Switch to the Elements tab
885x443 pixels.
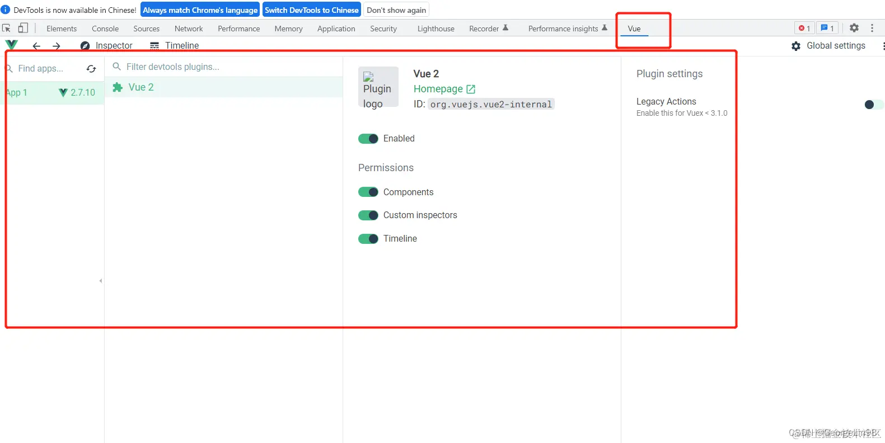tap(62, 29)
